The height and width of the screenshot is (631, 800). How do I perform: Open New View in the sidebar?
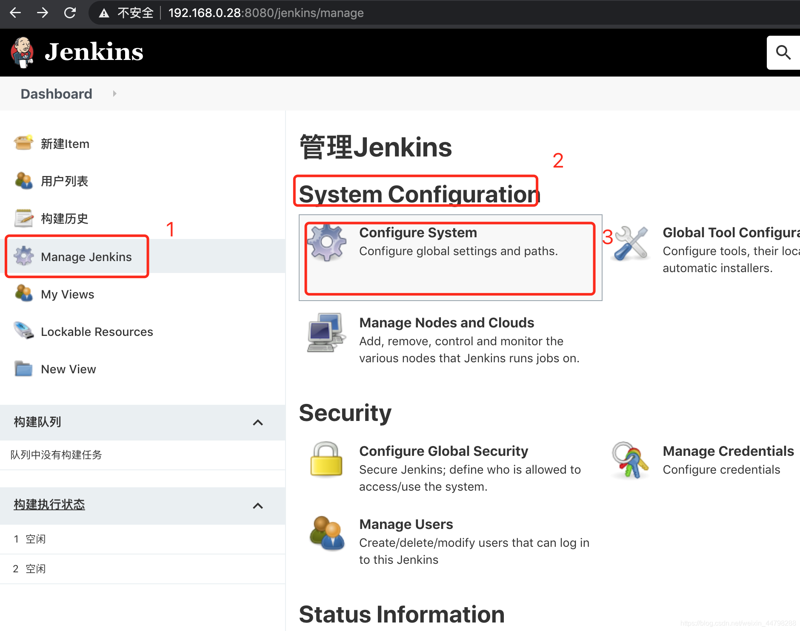[x=69, y=369]
